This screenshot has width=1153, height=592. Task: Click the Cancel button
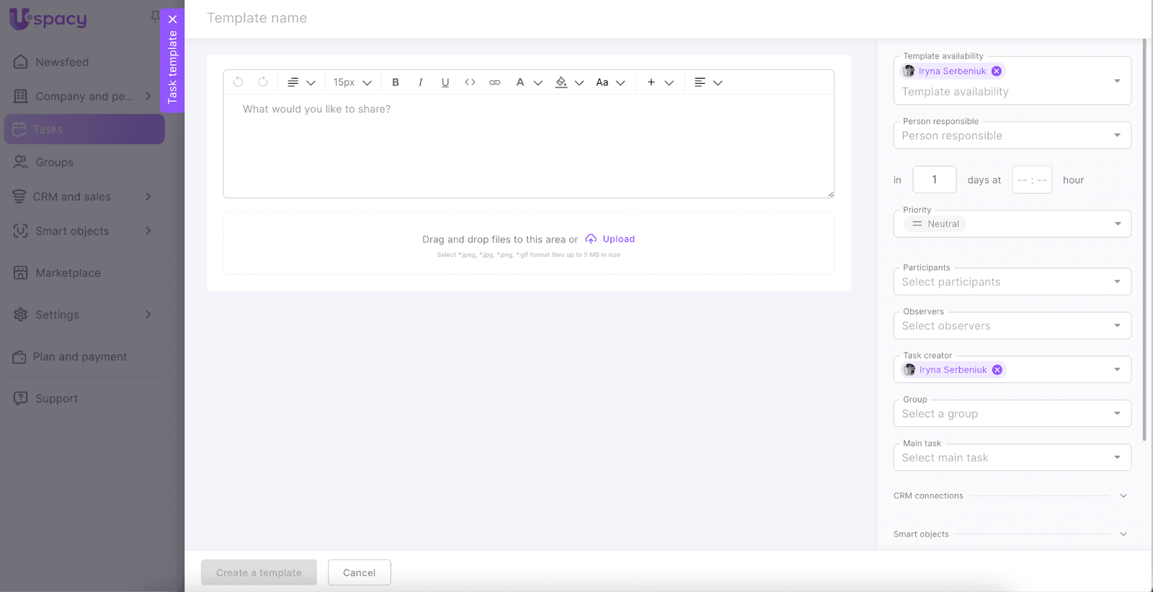coord(359,573)
